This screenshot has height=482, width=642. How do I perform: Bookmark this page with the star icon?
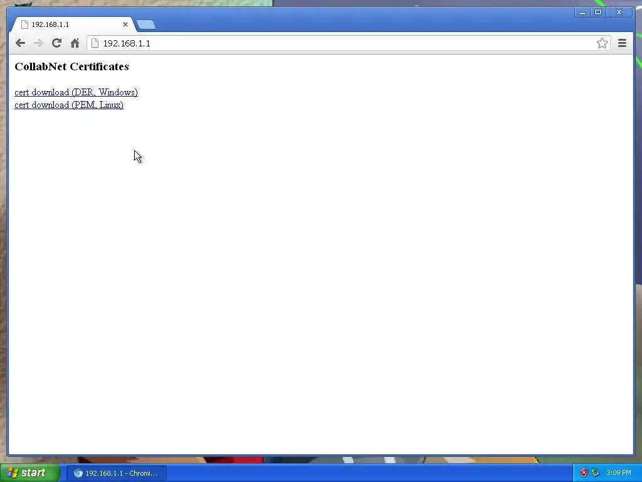(602, 43)
